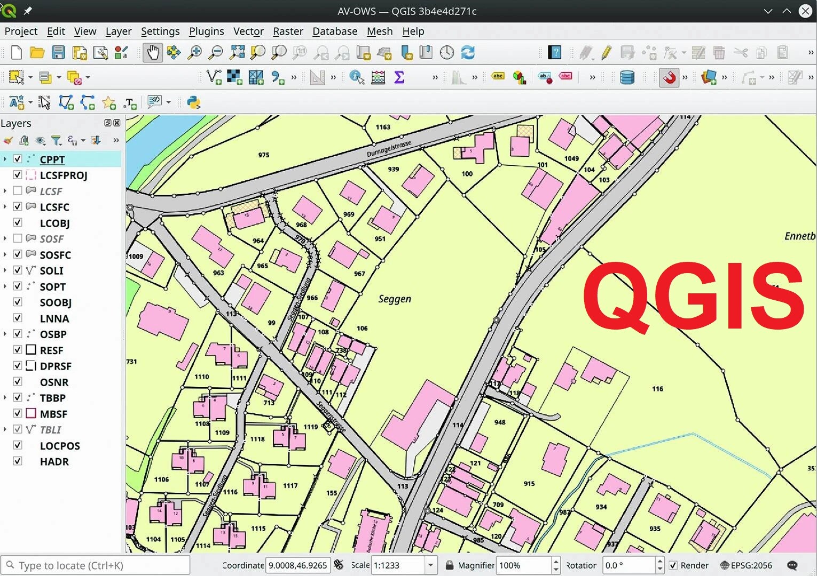Create a new project file
The image size is (817, 576).
pyautogui.click(x=16, y=52)
